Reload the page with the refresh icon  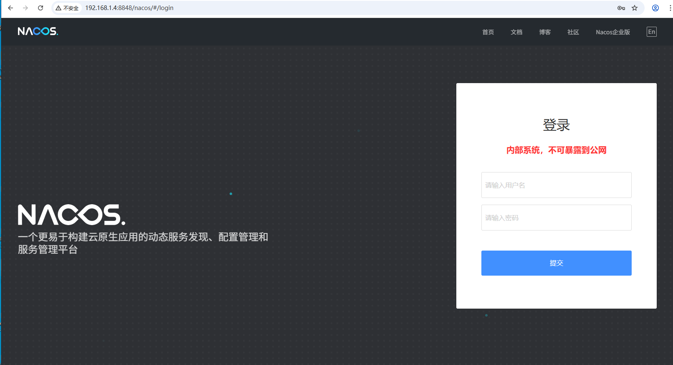pos(40,8)
